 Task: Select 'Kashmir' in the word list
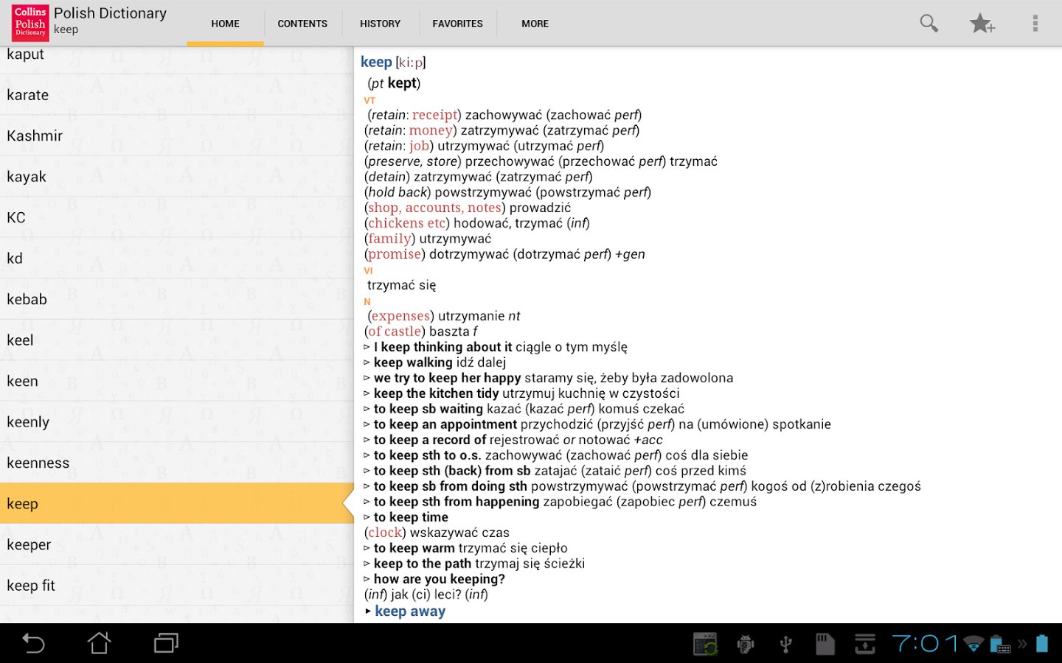point(177,136)
